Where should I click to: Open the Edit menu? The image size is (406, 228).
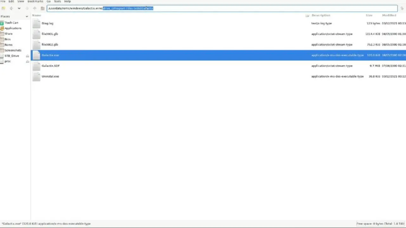[x=11, y=2]
